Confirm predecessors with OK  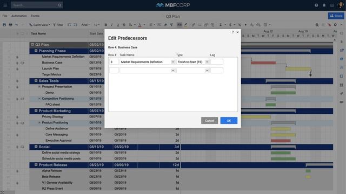coord(229,121)
